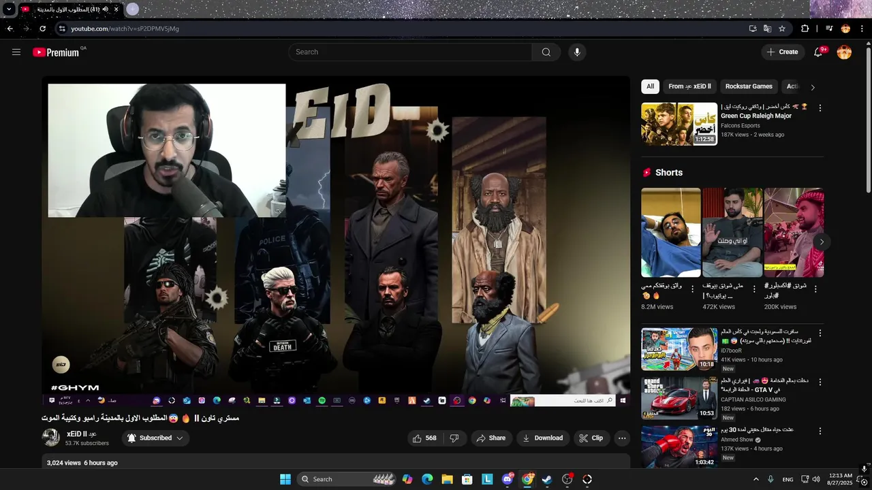
Task: Select Rockstar Games filter chip
Action: coord(749,86)
